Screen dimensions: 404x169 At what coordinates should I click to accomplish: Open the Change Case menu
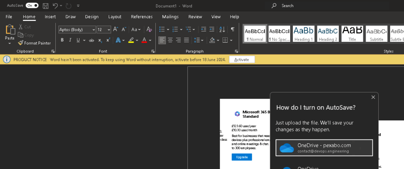136,29
